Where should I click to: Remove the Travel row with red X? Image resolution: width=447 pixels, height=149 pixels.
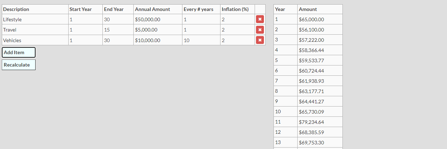click(260, 30)
